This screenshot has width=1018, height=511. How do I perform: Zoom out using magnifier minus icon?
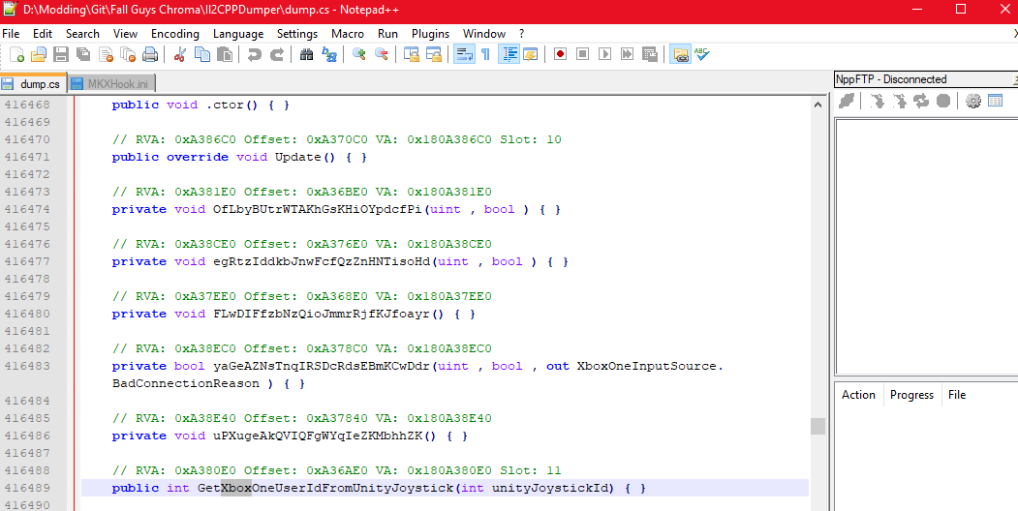[381, 55]
